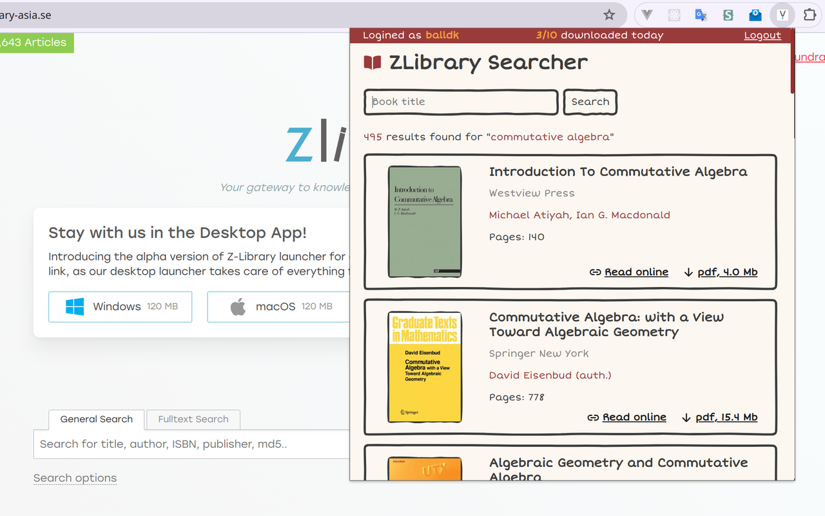Click the teal "S" extension icon
Screen dimensions: 825x516
point(728,14)
